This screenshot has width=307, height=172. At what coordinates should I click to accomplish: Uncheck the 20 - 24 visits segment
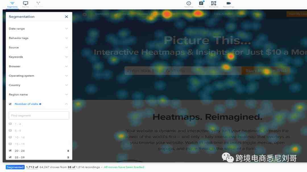point(10,150)
